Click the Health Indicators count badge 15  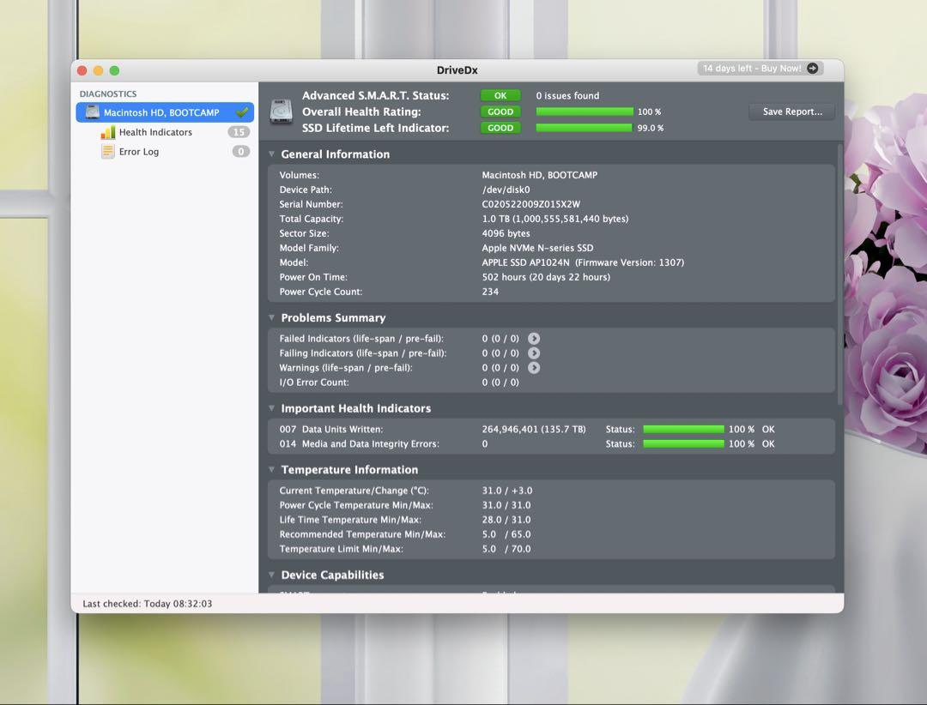pos(239,132)
